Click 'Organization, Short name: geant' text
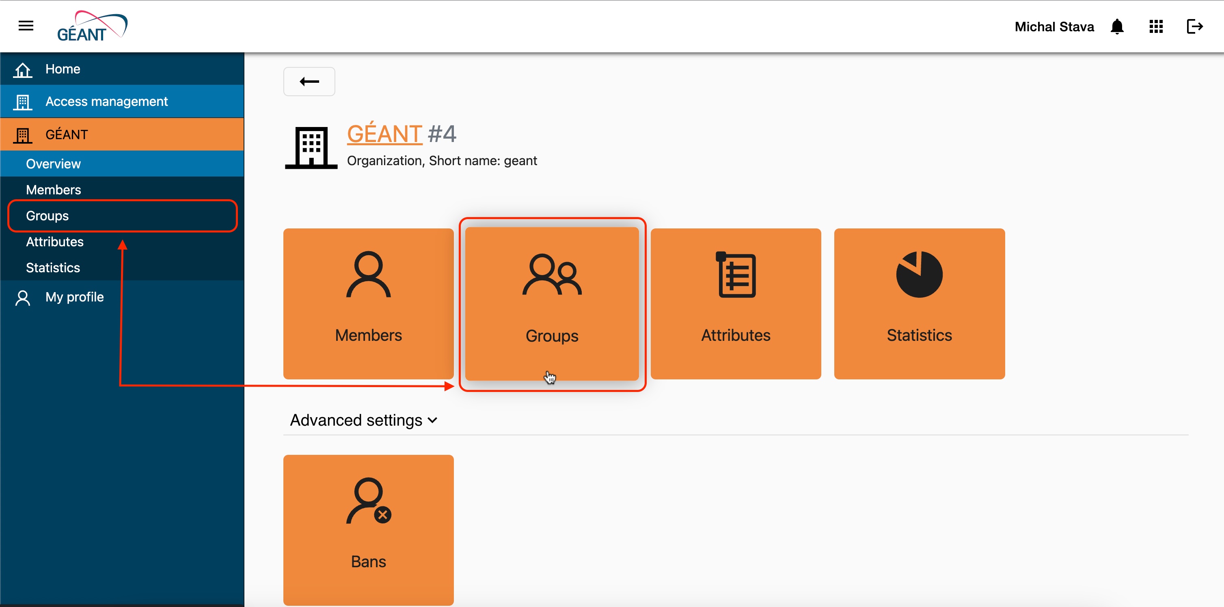This screenshot has width=1224, height=607. pos(442,161)
